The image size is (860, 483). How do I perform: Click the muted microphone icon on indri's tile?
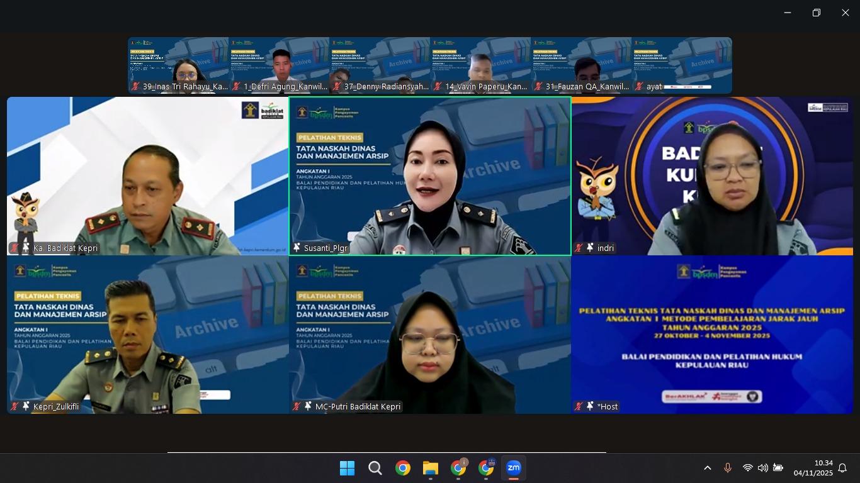pos(579,248)
